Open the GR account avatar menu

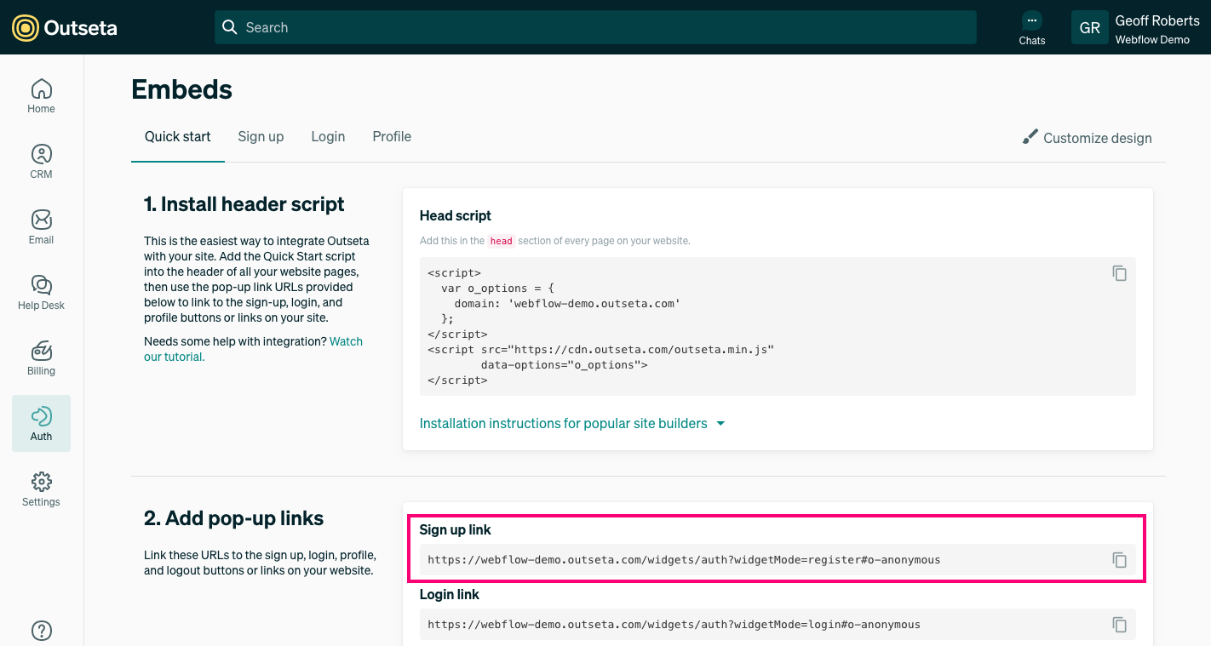pos(1090,27)
